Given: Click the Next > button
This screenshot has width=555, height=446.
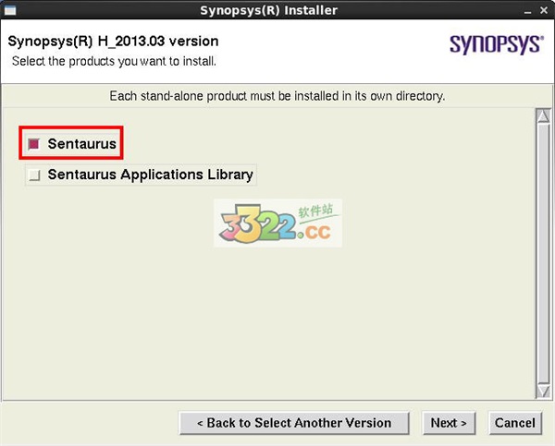Looking at the screenshot, I should (x=449, y=423).
